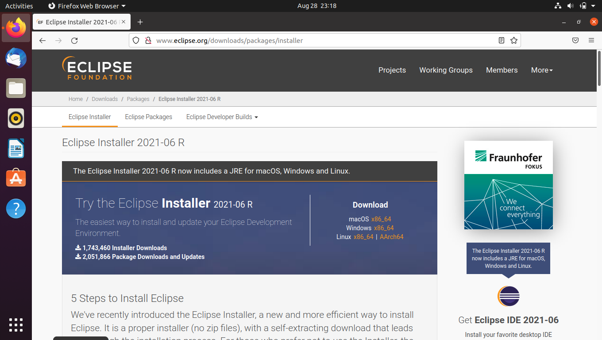Open the Show Applications grid
Viewport: 602px width, 340px height.
15,325
